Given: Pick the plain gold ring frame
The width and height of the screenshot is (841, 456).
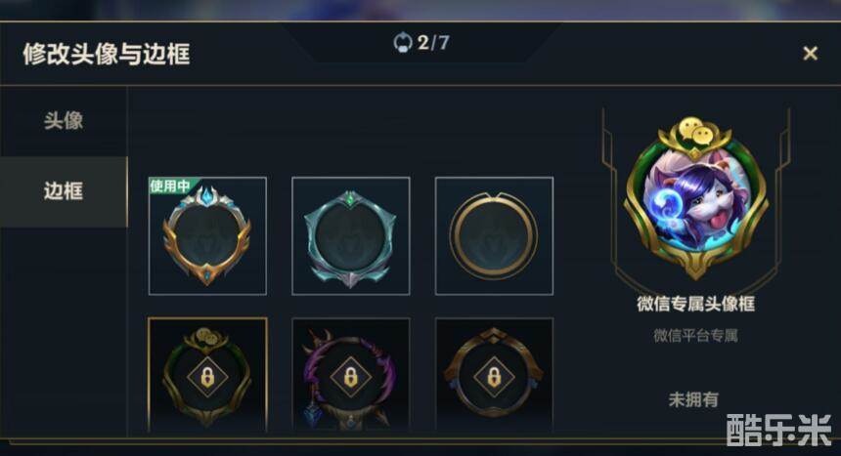Looking at the screenshot, I should point(494,235).
